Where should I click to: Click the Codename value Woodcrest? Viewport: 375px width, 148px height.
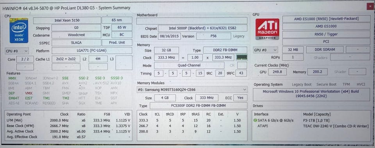pyautogui.click(x=76, y=35)
